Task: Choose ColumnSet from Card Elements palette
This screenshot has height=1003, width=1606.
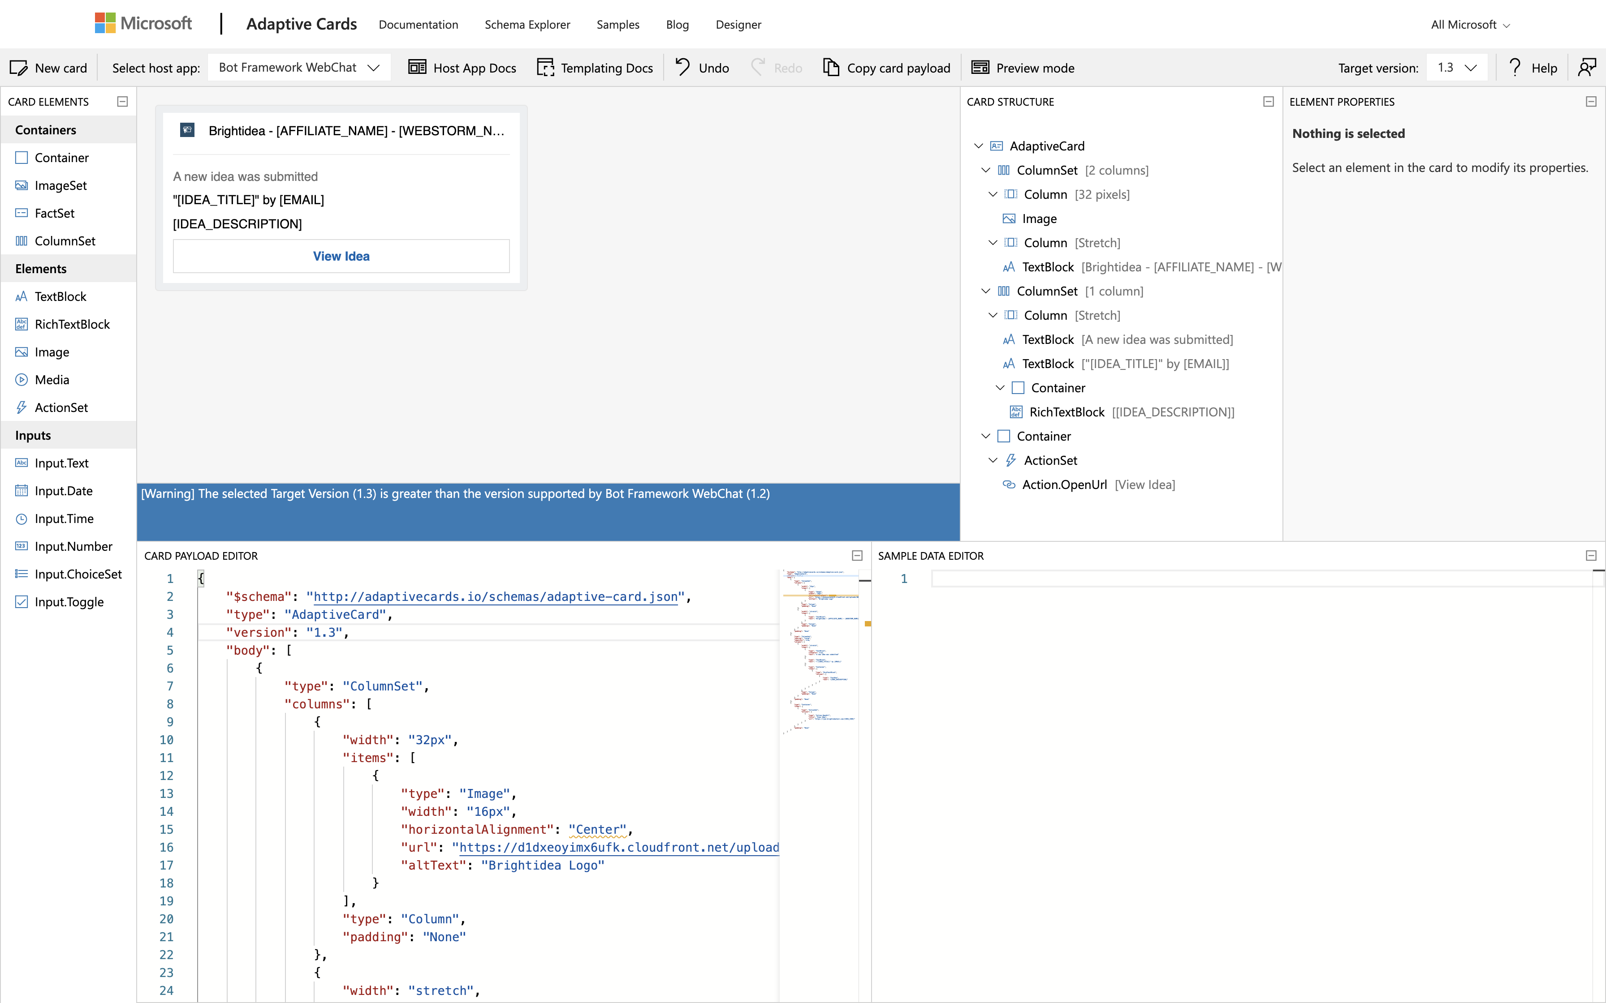Action: pyautogui.click(x=68, y=241)
